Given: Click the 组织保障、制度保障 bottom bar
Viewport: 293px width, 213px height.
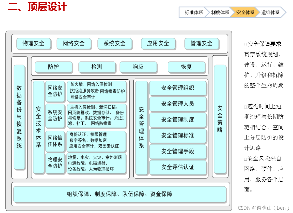Looking at the screenshot, I should [120, 194].
